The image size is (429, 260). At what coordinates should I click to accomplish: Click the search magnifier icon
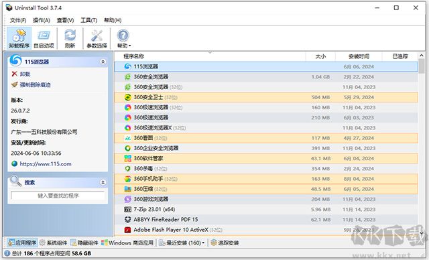[15, 181]
